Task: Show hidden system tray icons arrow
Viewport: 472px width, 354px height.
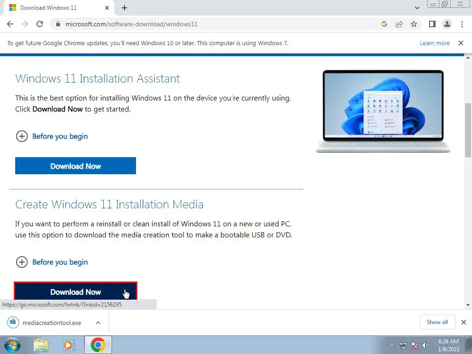Action: point(392,345)
